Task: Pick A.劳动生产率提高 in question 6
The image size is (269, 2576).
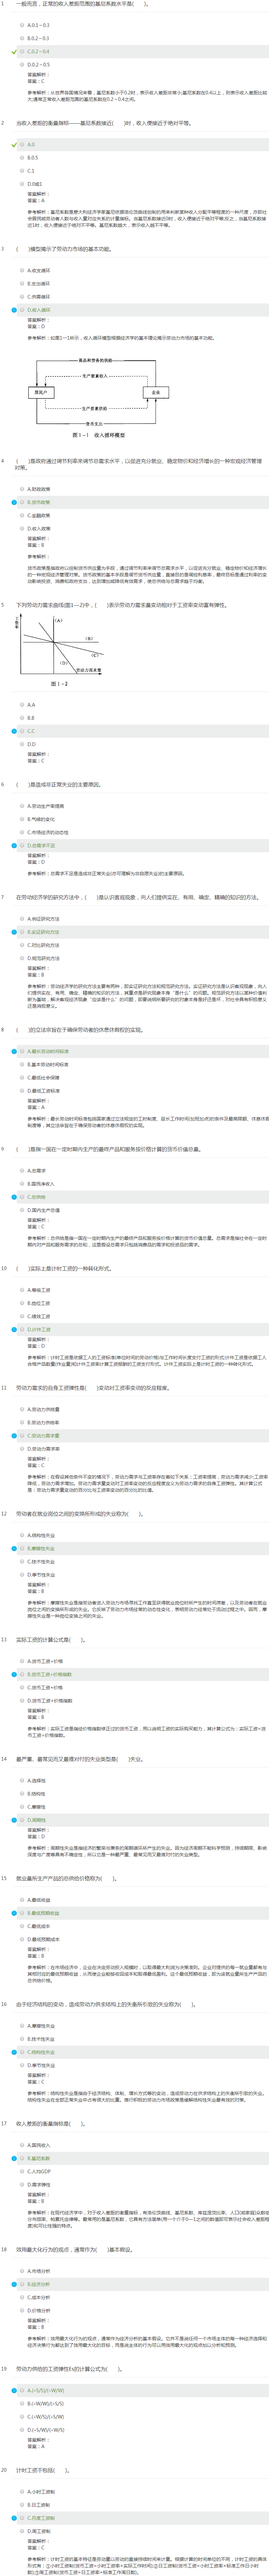Action: tap(46, 806)
